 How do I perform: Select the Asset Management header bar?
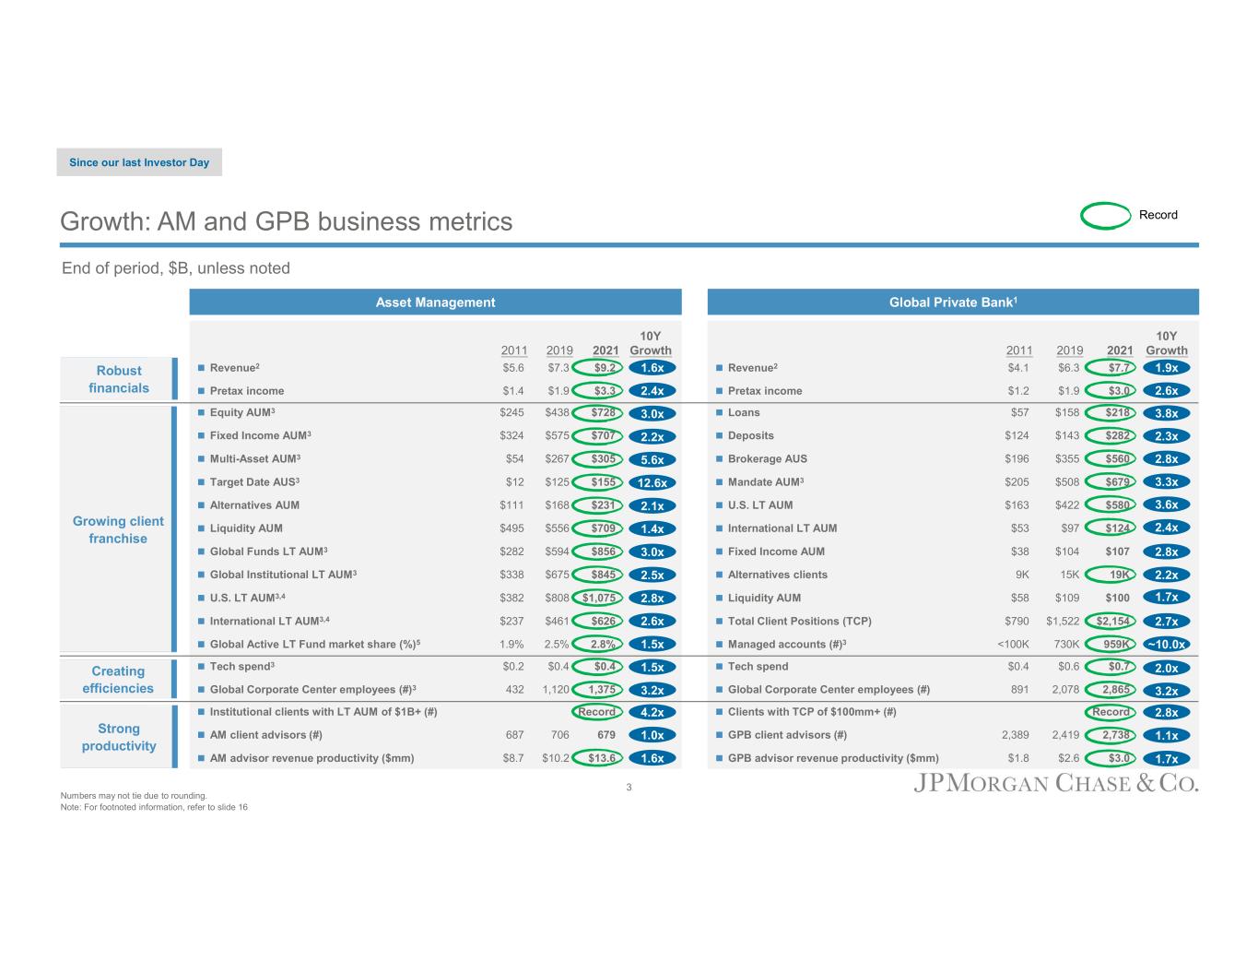click(x=435, y=303)
